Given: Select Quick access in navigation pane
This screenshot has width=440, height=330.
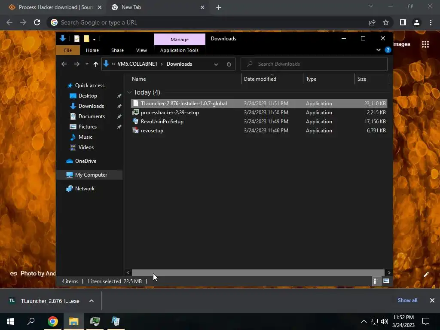Looking at the screenshot, I should click(x=89, y=86).
